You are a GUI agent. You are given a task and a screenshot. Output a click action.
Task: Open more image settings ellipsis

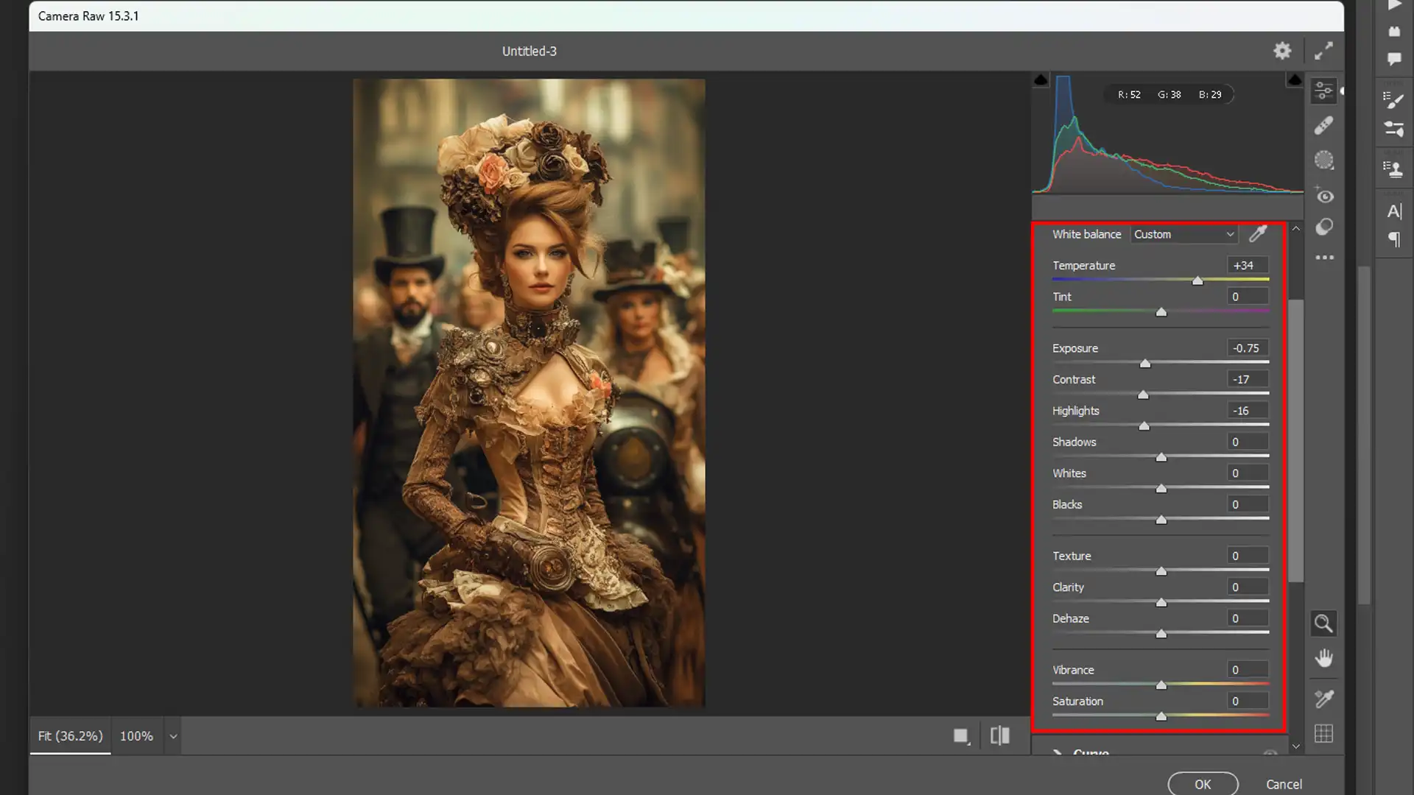click(1324, 258)
